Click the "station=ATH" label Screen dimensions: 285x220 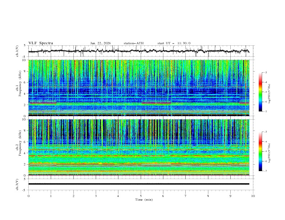(134, 43)
